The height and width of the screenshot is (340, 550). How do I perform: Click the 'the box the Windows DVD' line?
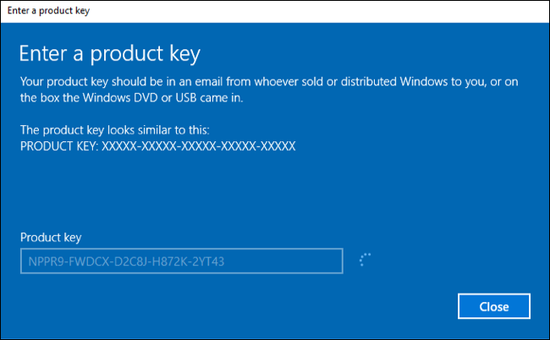[131, 98]
